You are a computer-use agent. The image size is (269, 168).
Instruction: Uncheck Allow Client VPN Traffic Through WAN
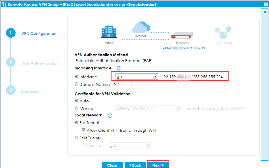click(83, 130)
